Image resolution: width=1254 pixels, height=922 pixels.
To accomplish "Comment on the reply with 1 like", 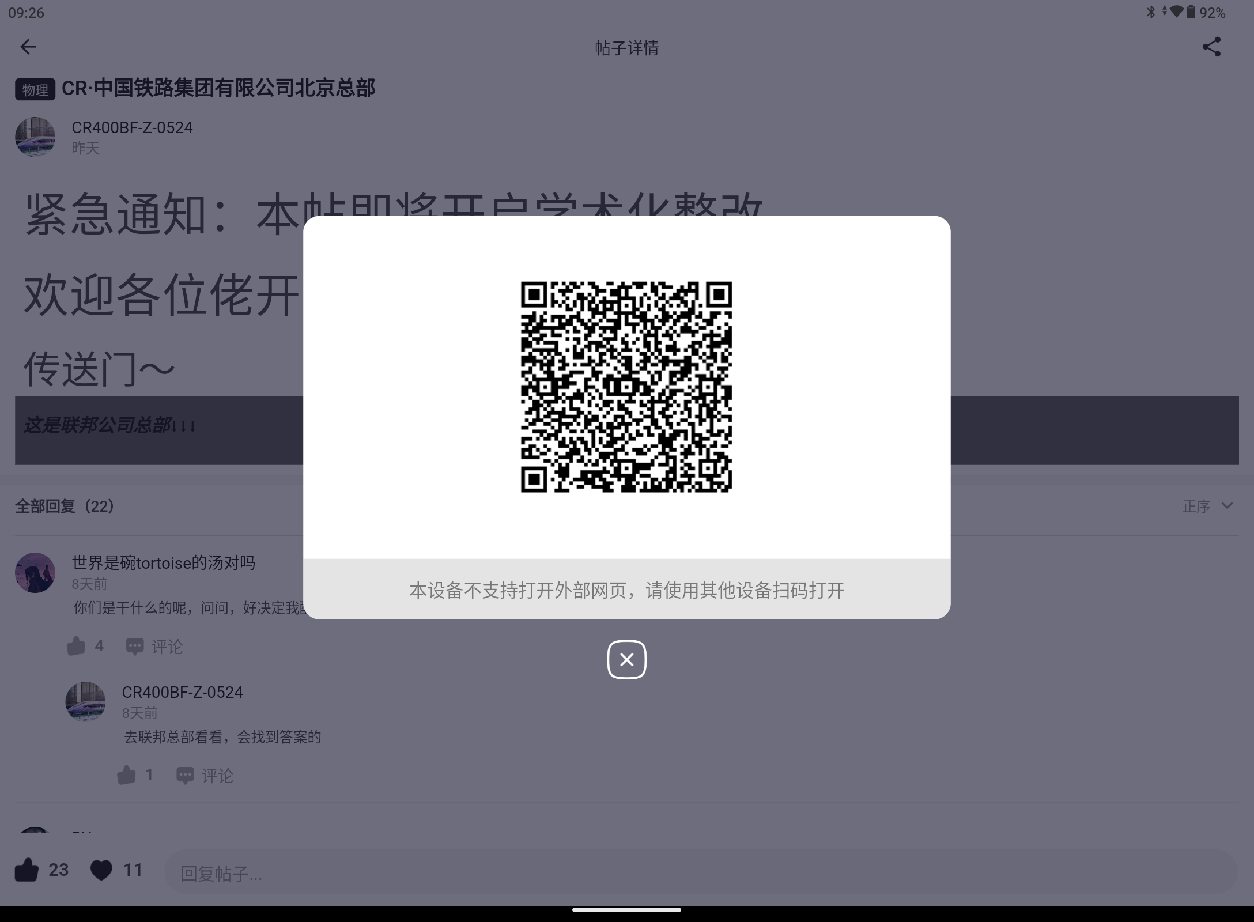I will (205, 776).
